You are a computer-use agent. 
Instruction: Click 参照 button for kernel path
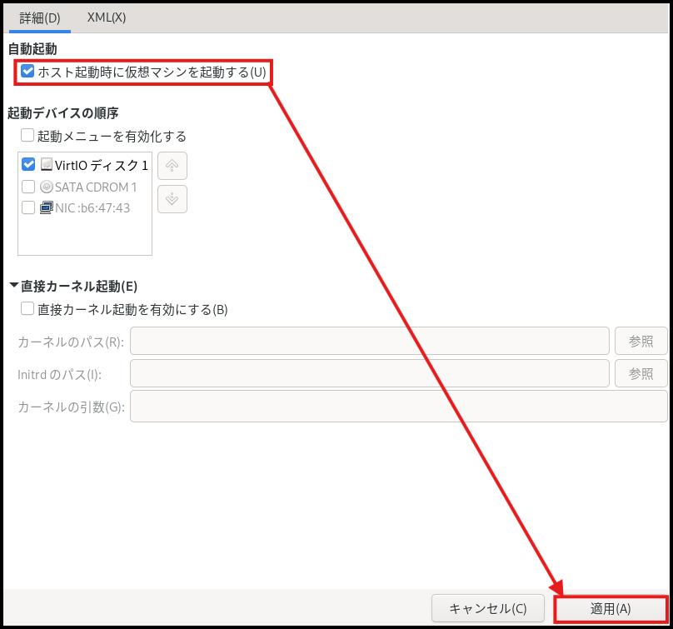click(x=641, y=342)
